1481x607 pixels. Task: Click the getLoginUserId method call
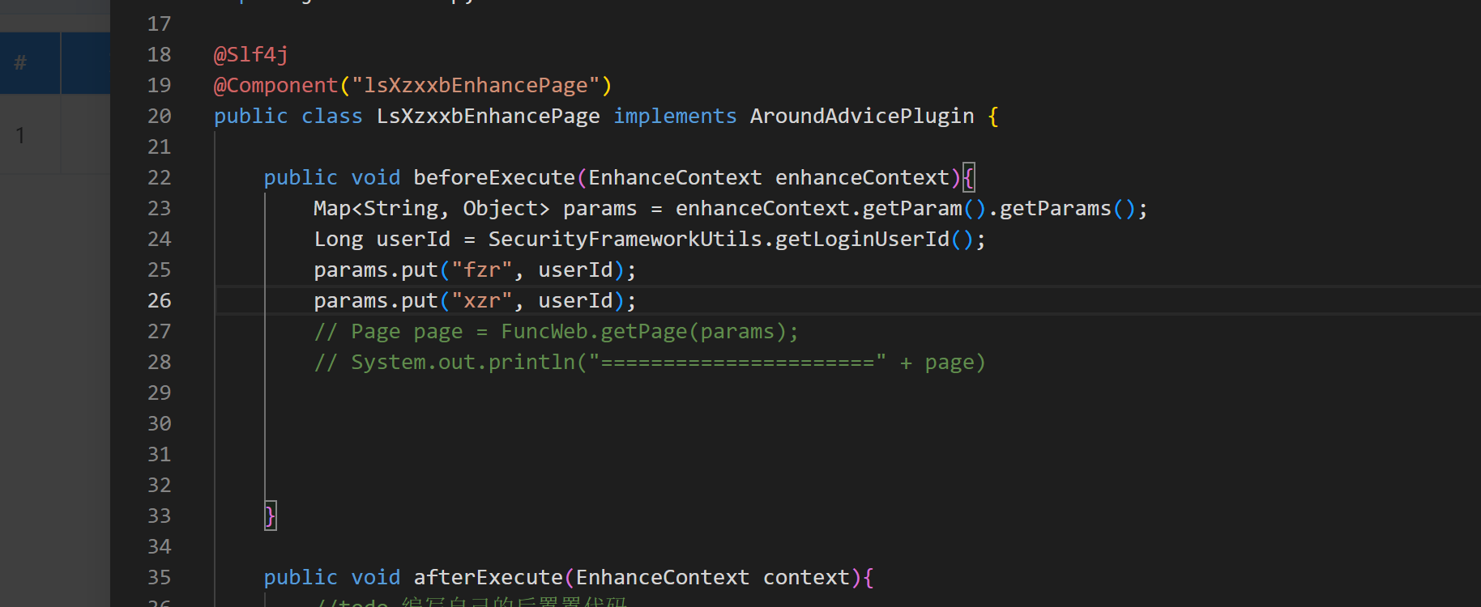(x=861, y=240)
